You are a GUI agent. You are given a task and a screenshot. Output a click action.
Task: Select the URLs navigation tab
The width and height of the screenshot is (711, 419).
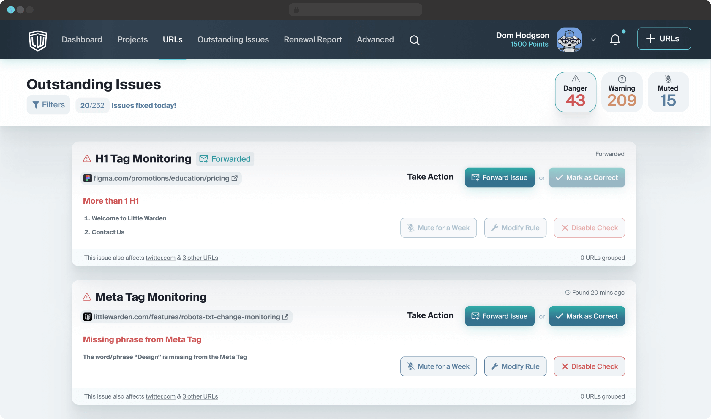(x=173, y=39)
